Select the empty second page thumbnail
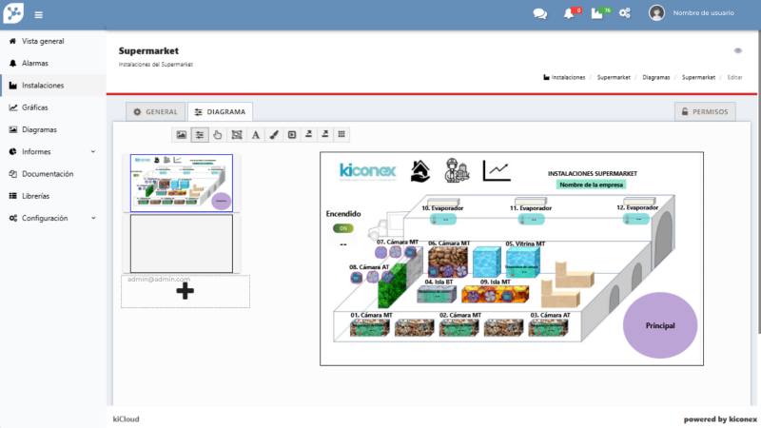This screenshot has height=428, width=761. [182, 243]
